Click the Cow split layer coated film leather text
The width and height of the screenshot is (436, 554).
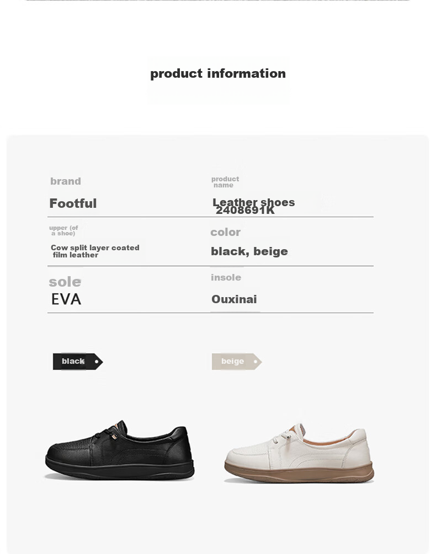coord(95,251)
